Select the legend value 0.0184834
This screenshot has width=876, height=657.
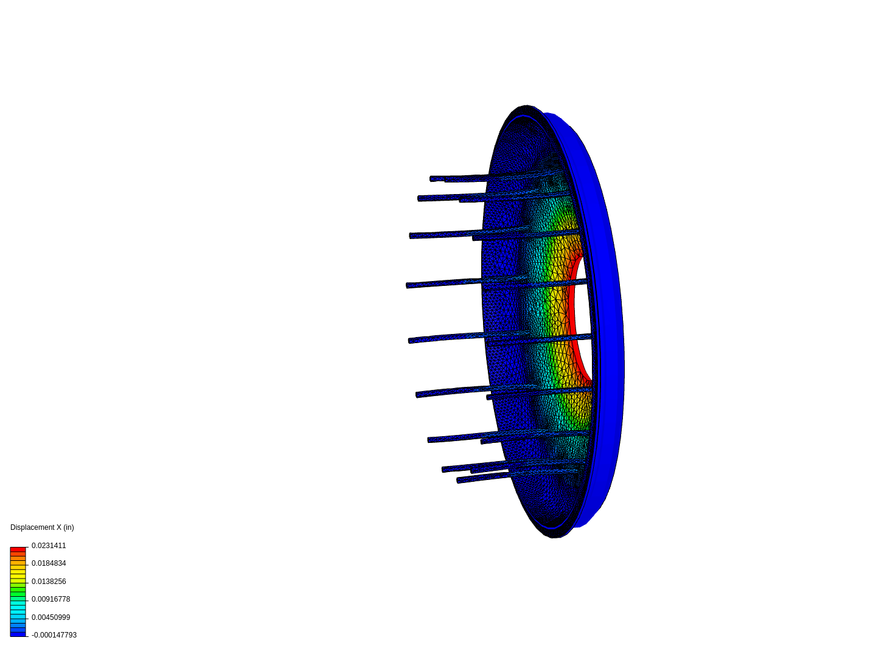coord(49,563)
